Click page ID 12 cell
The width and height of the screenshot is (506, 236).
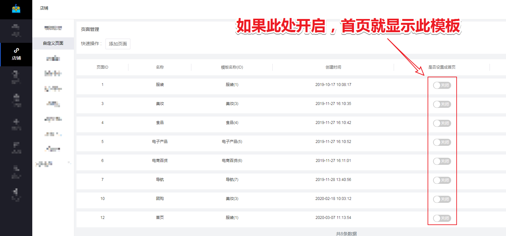(x=102, y=217)
